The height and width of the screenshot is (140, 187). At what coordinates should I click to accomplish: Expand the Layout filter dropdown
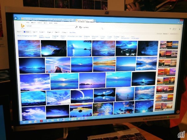pos(42,32)
